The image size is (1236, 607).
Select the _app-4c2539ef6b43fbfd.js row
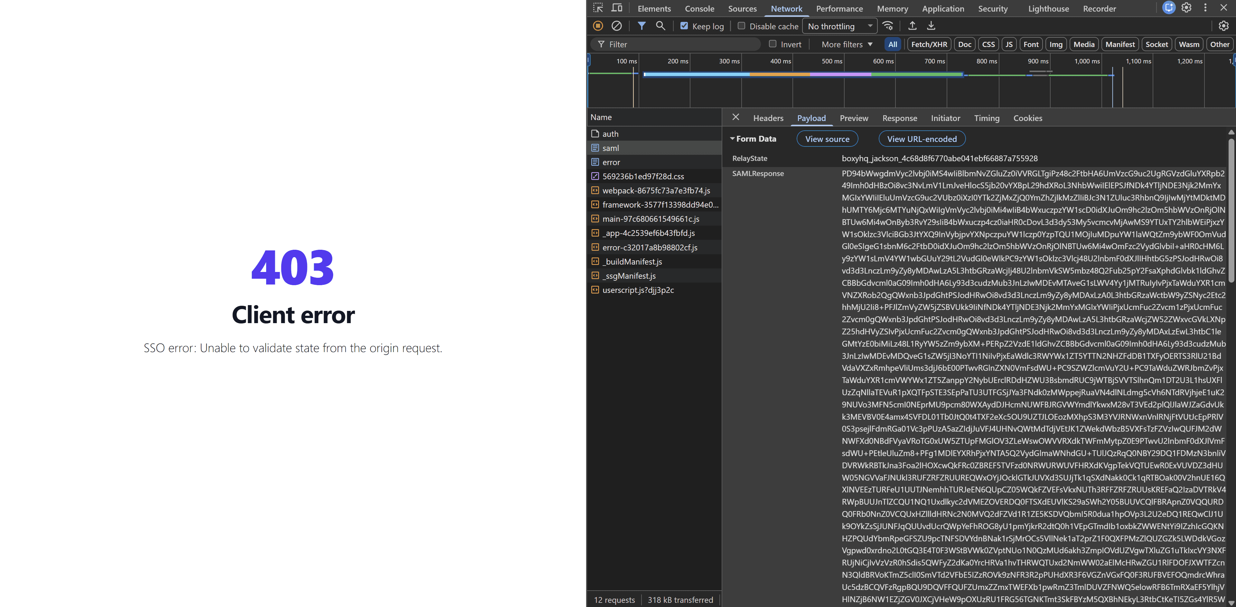(654, 233)
